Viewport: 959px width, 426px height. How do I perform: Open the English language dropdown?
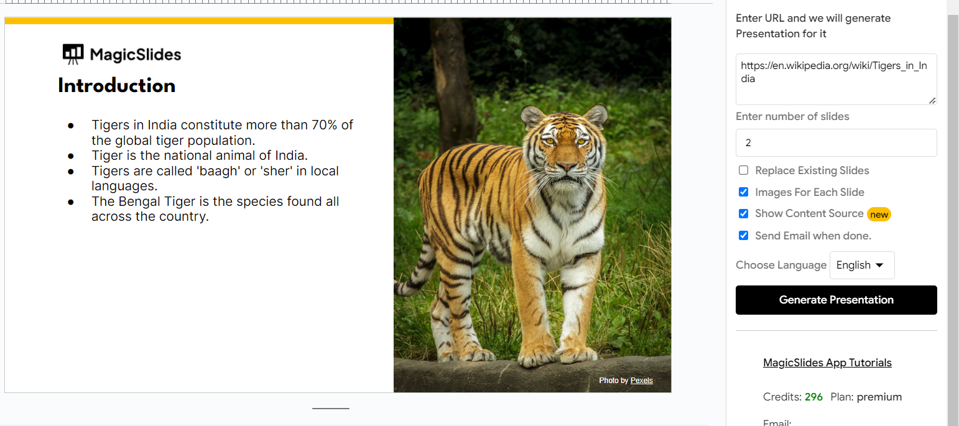862,265
